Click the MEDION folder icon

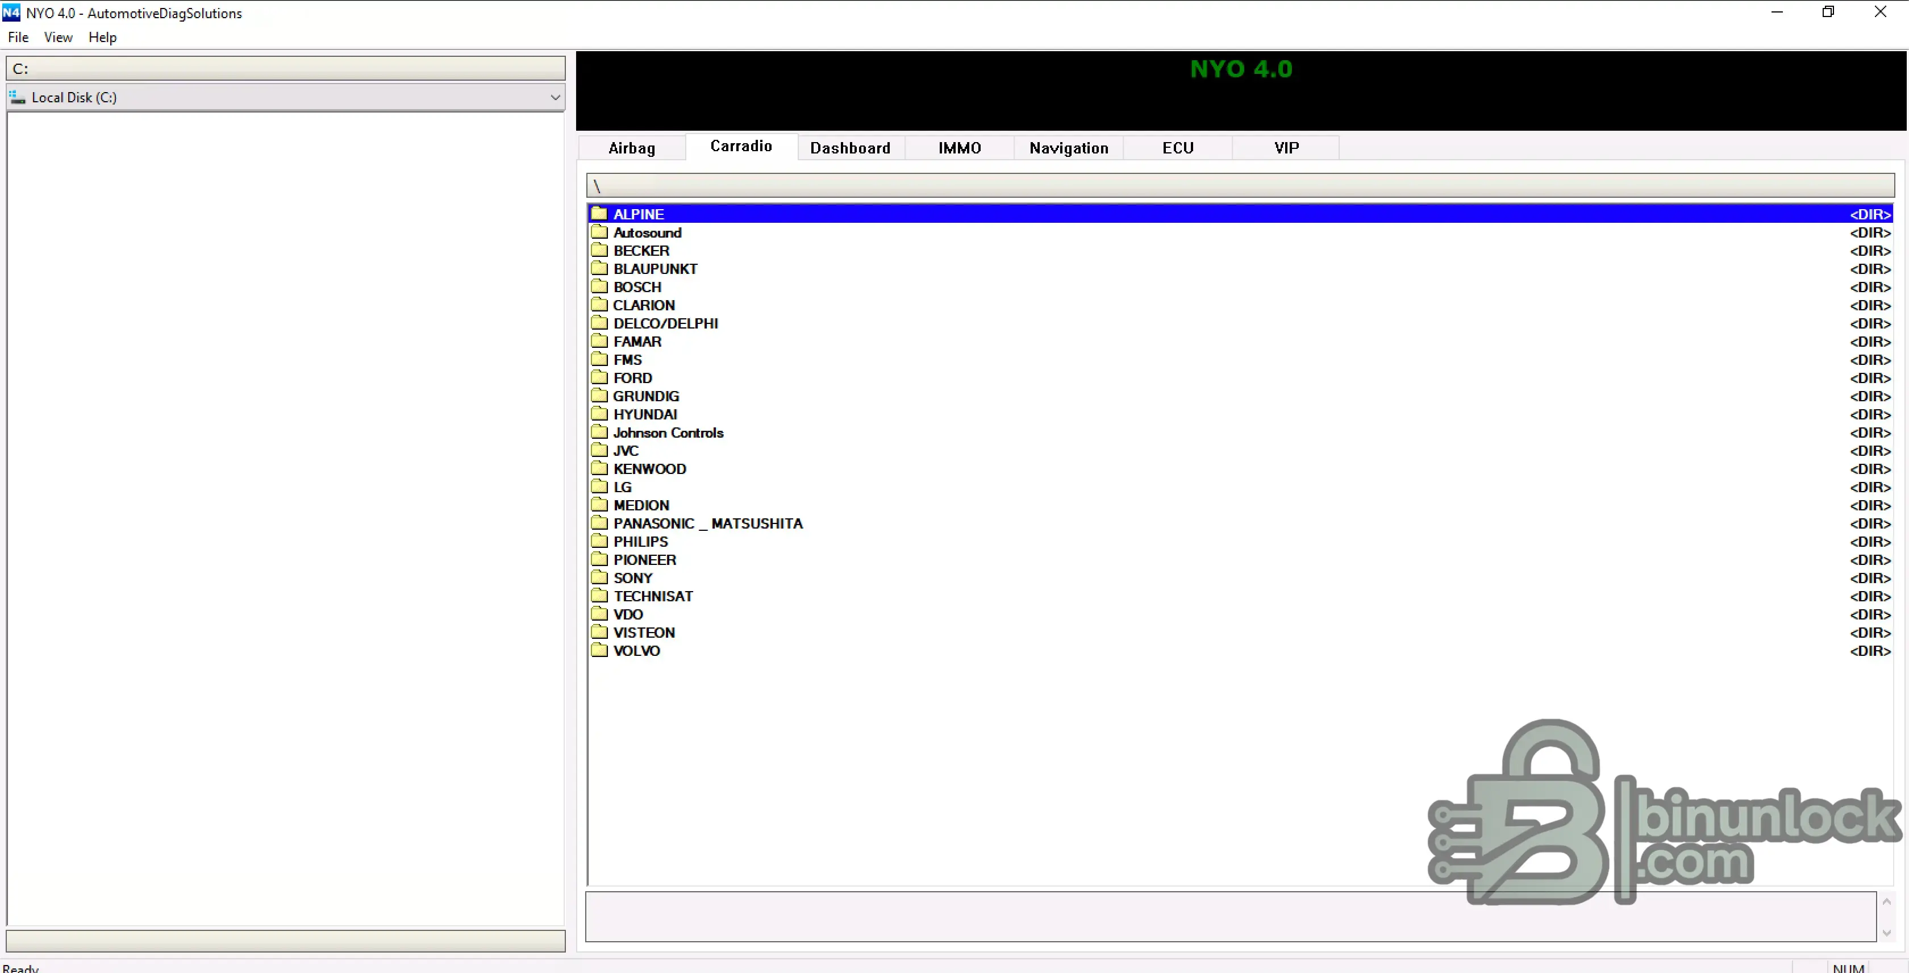click(x=599, y=504)
